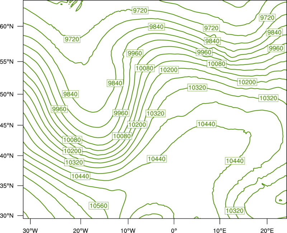287x233 pixels.
Task: Click the 45°N latitude axis label
Action: (7, 125)
